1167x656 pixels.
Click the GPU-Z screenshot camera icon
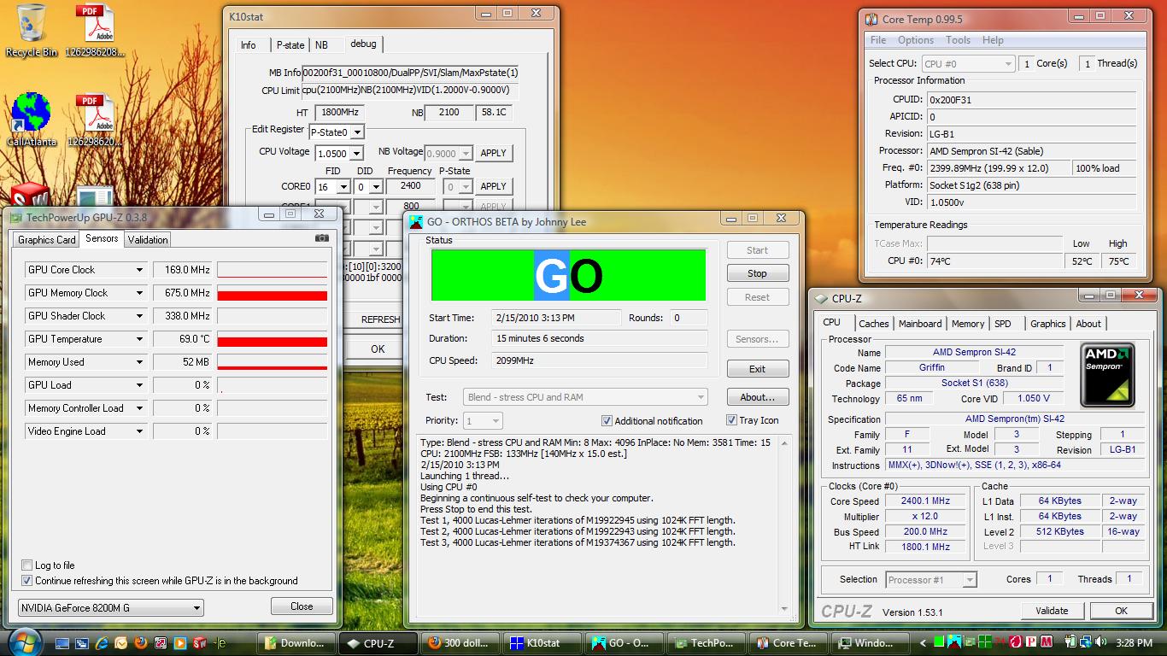pos(321,238)
